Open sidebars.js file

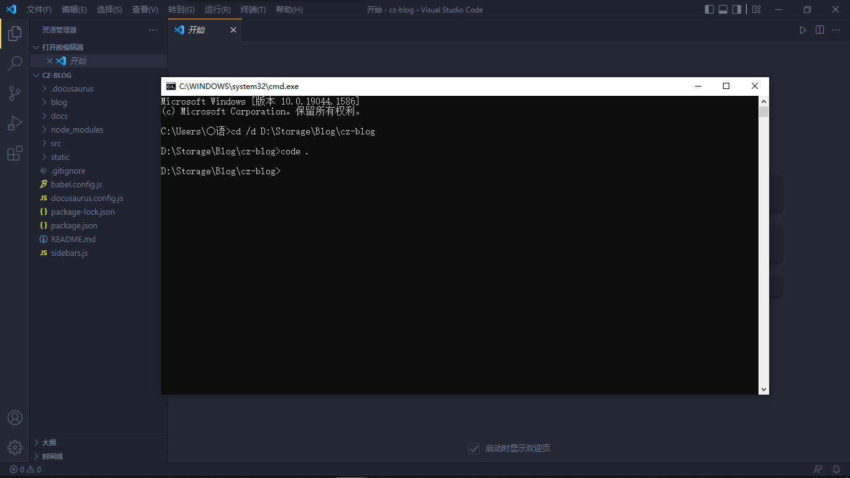[99, 253]
